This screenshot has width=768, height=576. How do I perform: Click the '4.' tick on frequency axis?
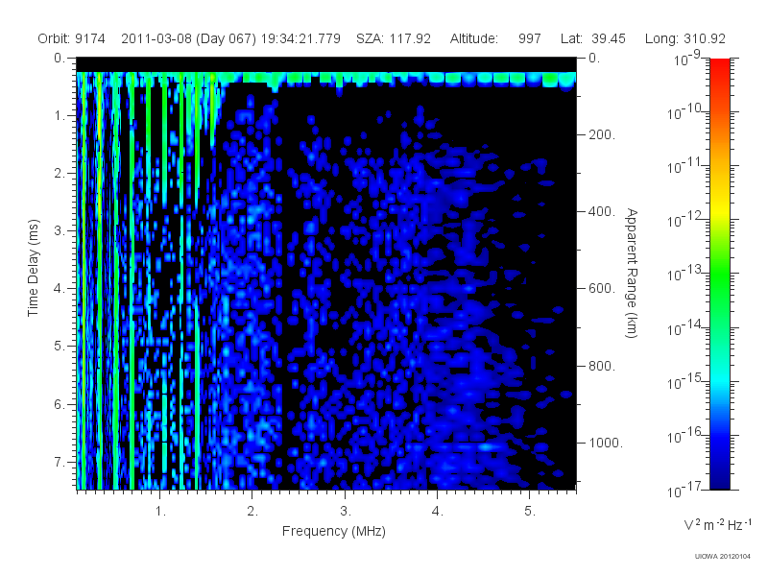[x=438, y=512]
